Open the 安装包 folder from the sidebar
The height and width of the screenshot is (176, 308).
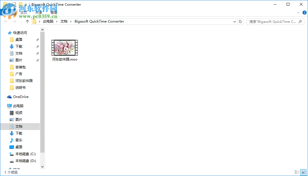[x=20, y=67]
